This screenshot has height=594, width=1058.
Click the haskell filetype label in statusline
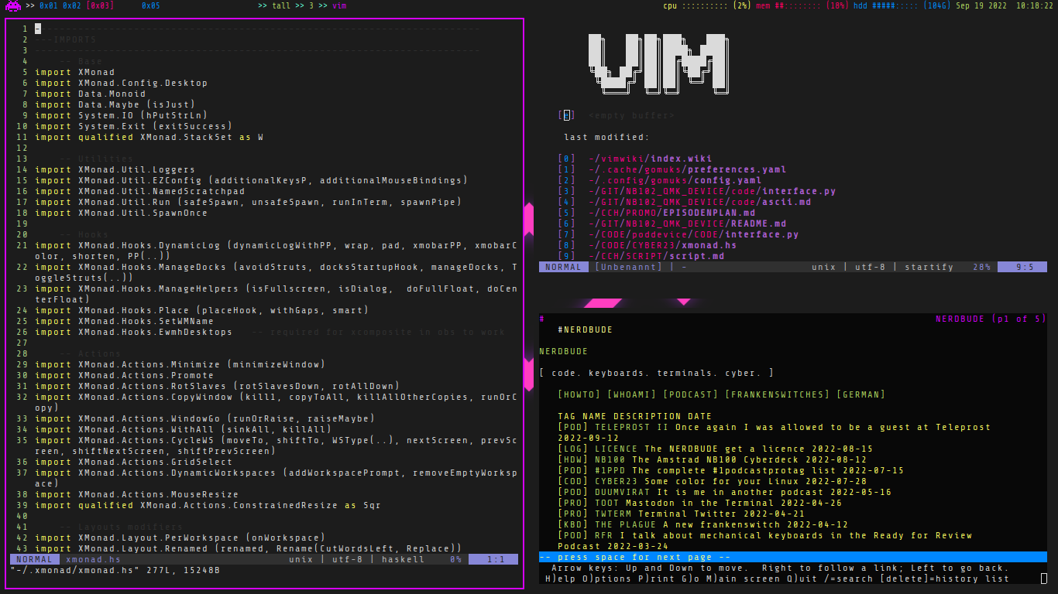point(403,559)
